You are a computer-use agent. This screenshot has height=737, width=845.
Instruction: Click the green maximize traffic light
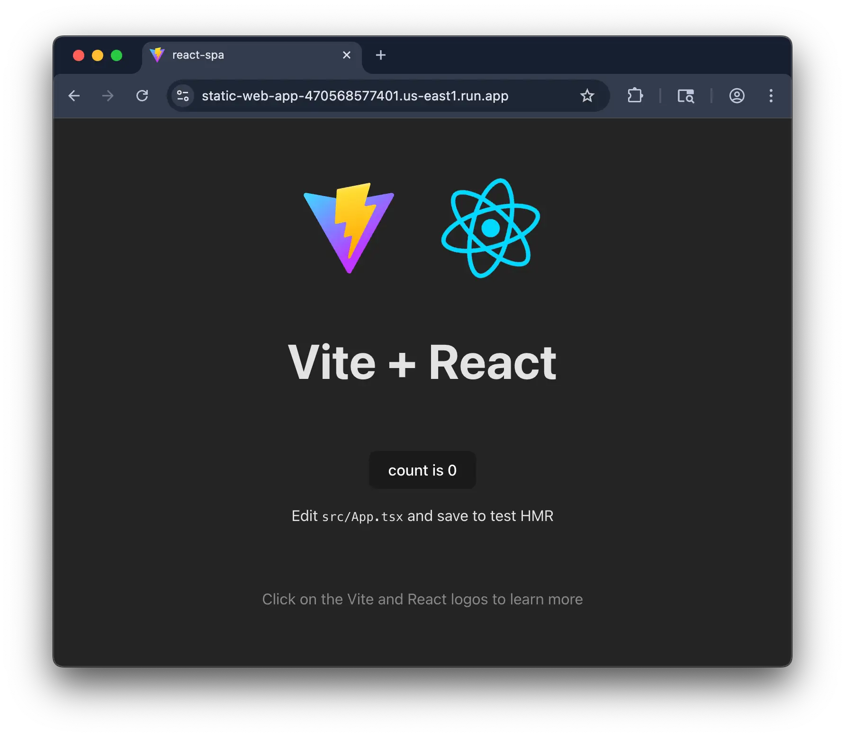[117, 55]
